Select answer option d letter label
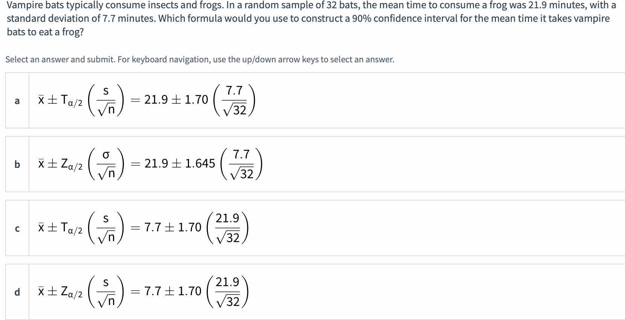The width and height of the screenshot is (625, 320). click(x=17, y=292)
